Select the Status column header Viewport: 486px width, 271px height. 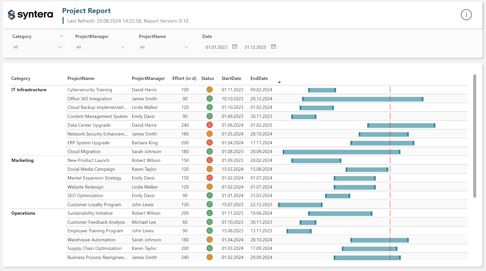point(207,78)
